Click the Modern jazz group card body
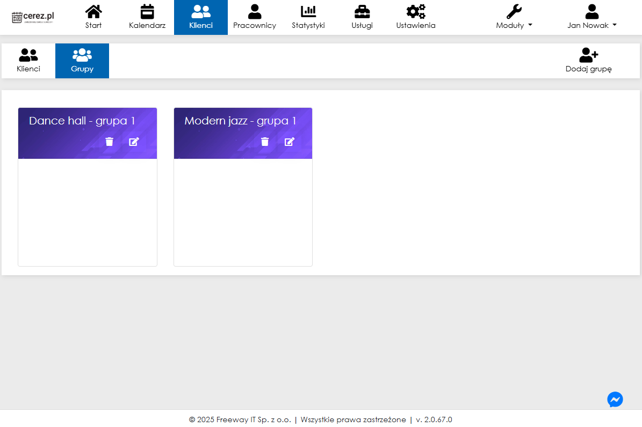Image resolution: width=642 pixels, height=427 pixels. click(243, 212)
